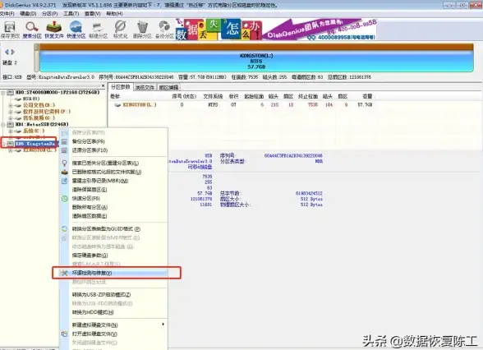Image resolution: width=483 pixels, height=350 pixels.
Task: Click the 删除分区 delete partition trash icon
Action: click(142, 30)
